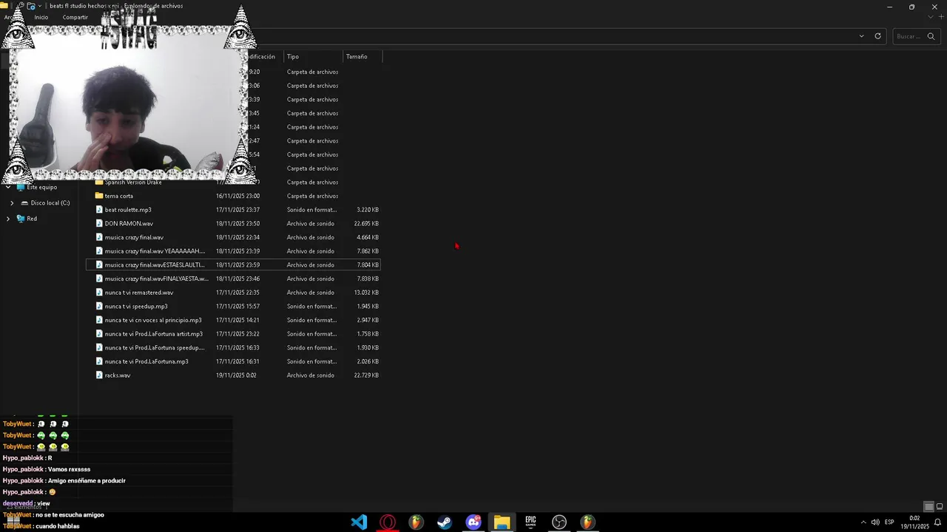Click the date 17/11/2025 14:21 cell
This screenshot has height=532, width=947.
tap(237, 320)
